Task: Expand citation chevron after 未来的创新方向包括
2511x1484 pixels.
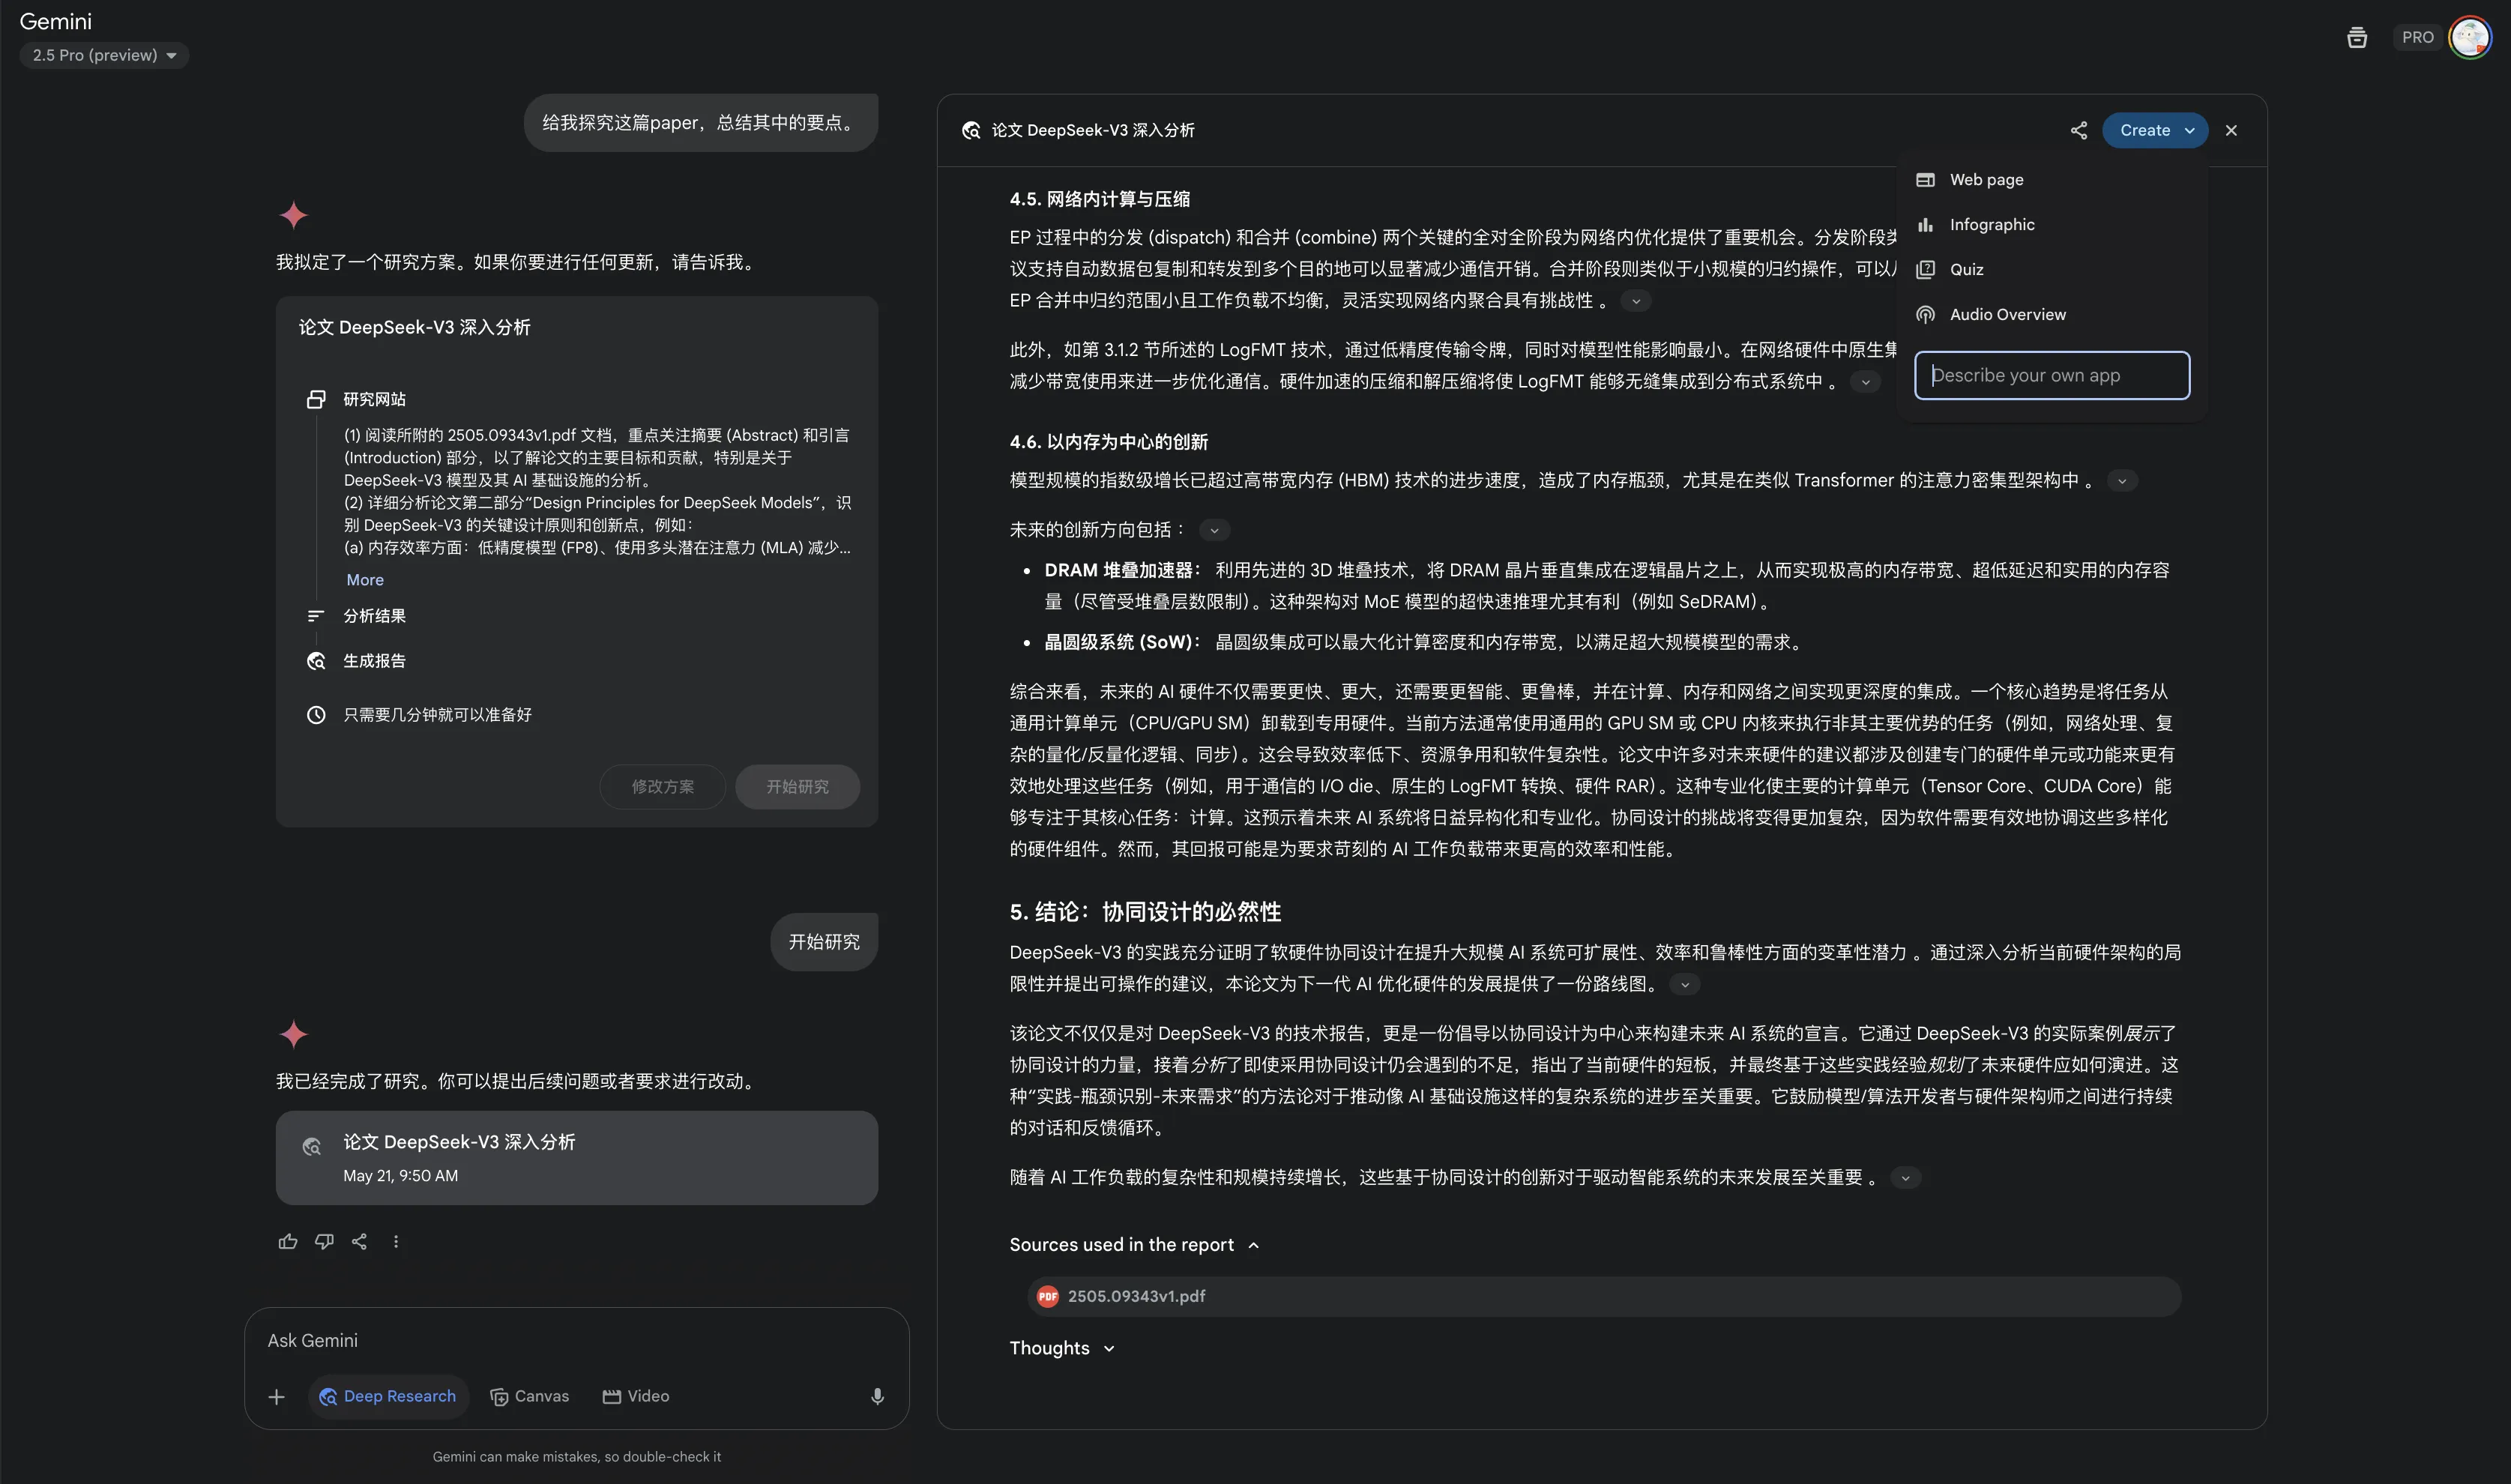Action: [x=1214, y=531]
